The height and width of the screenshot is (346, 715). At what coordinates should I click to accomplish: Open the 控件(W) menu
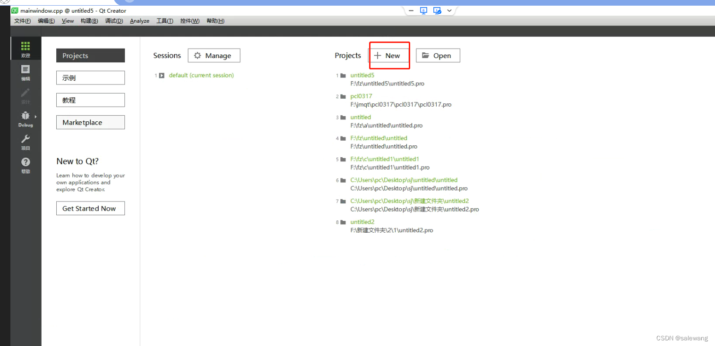[190, 21]
